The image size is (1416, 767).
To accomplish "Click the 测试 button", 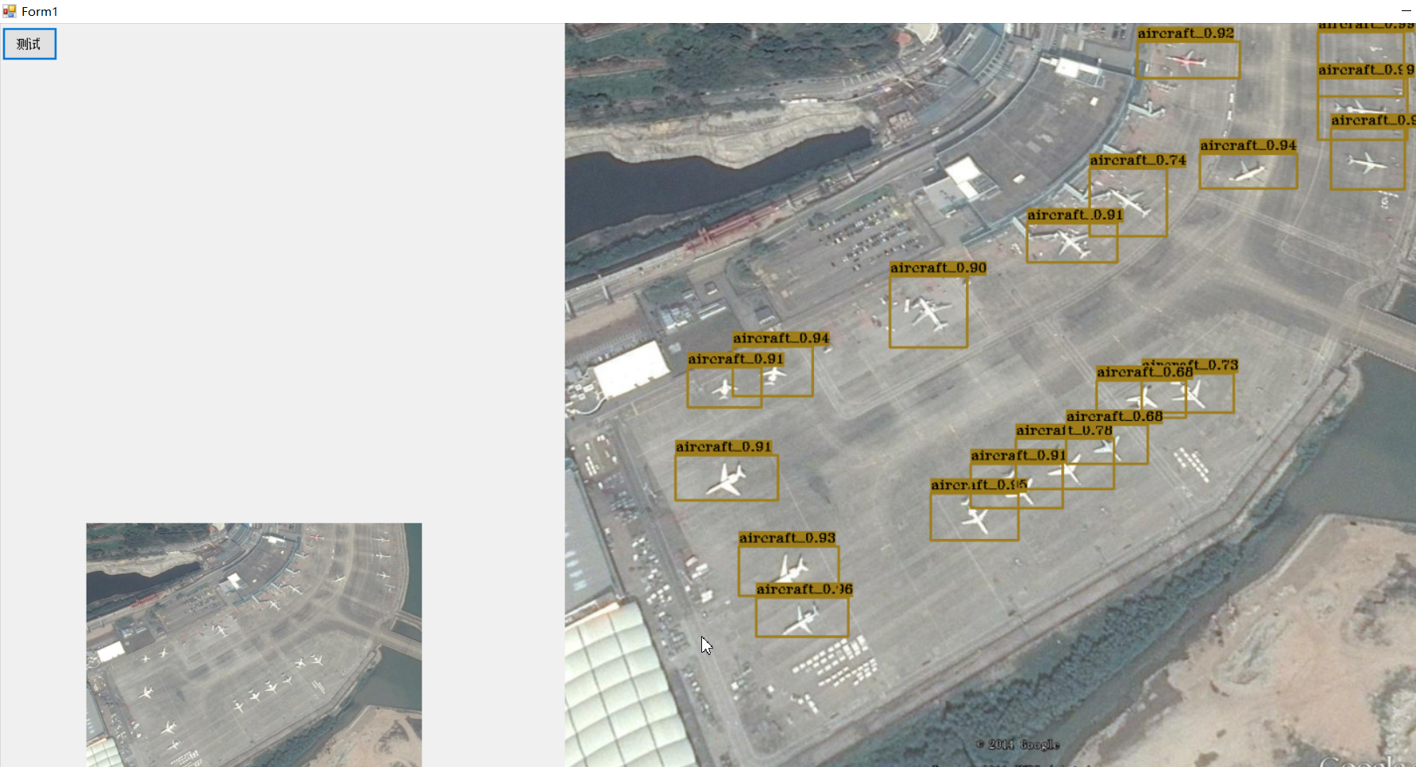I will point(29,44).
